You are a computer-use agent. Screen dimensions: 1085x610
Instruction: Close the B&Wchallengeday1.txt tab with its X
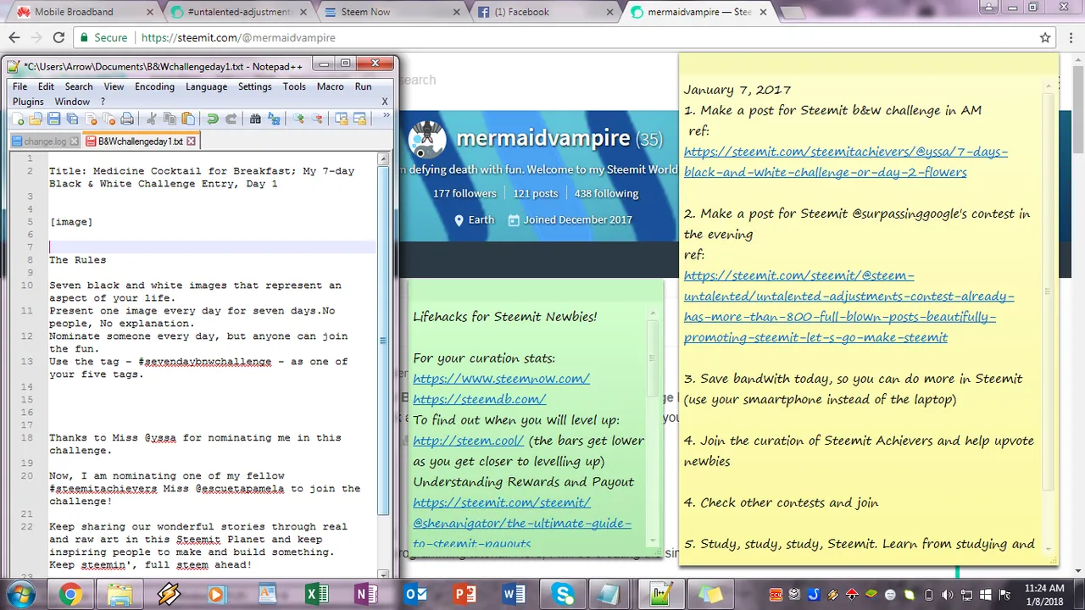coord(191,141)
